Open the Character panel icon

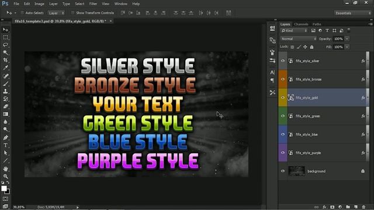(272, 72)
